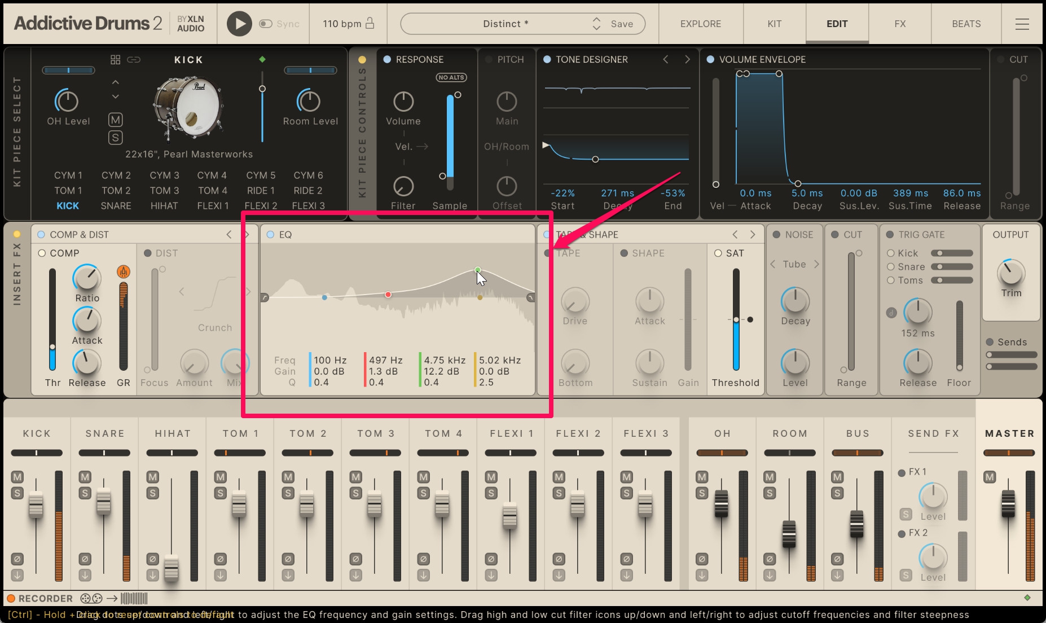Click phase invert on KICK channel

tap(17, 559)
